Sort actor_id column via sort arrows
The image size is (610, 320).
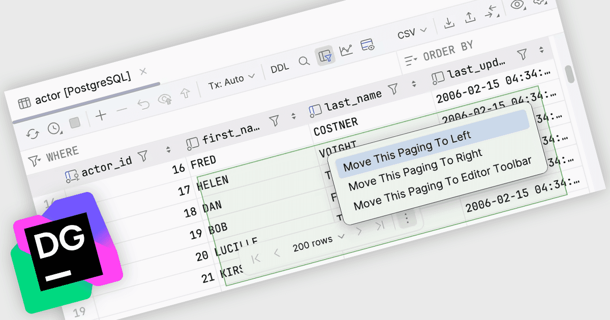point(168,150)
